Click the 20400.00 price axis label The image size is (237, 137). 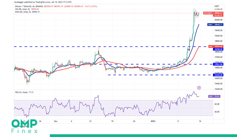tap(218, 20)
